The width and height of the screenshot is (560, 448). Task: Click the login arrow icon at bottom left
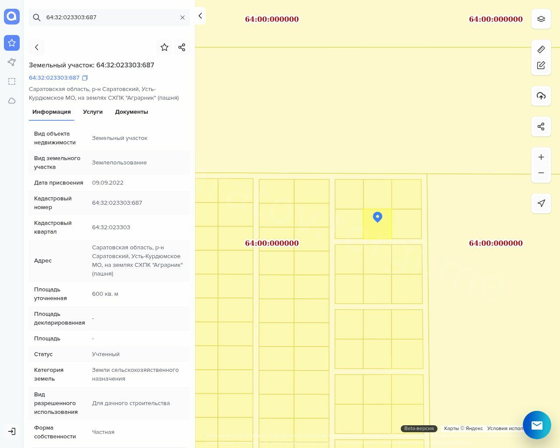pos(12,431)
